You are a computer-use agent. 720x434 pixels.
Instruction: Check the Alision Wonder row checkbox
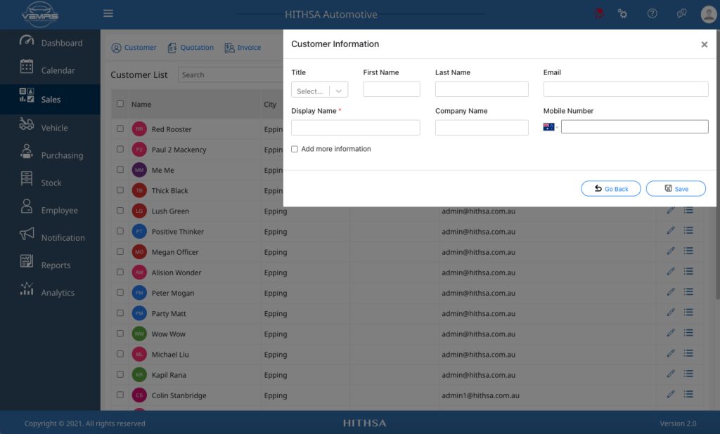[120, 272]
